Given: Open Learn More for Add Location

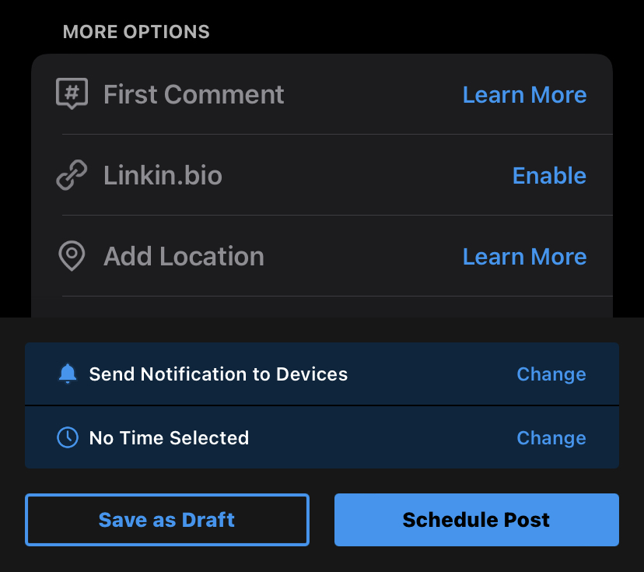Looking at the screenshot, I should (524, 257).
